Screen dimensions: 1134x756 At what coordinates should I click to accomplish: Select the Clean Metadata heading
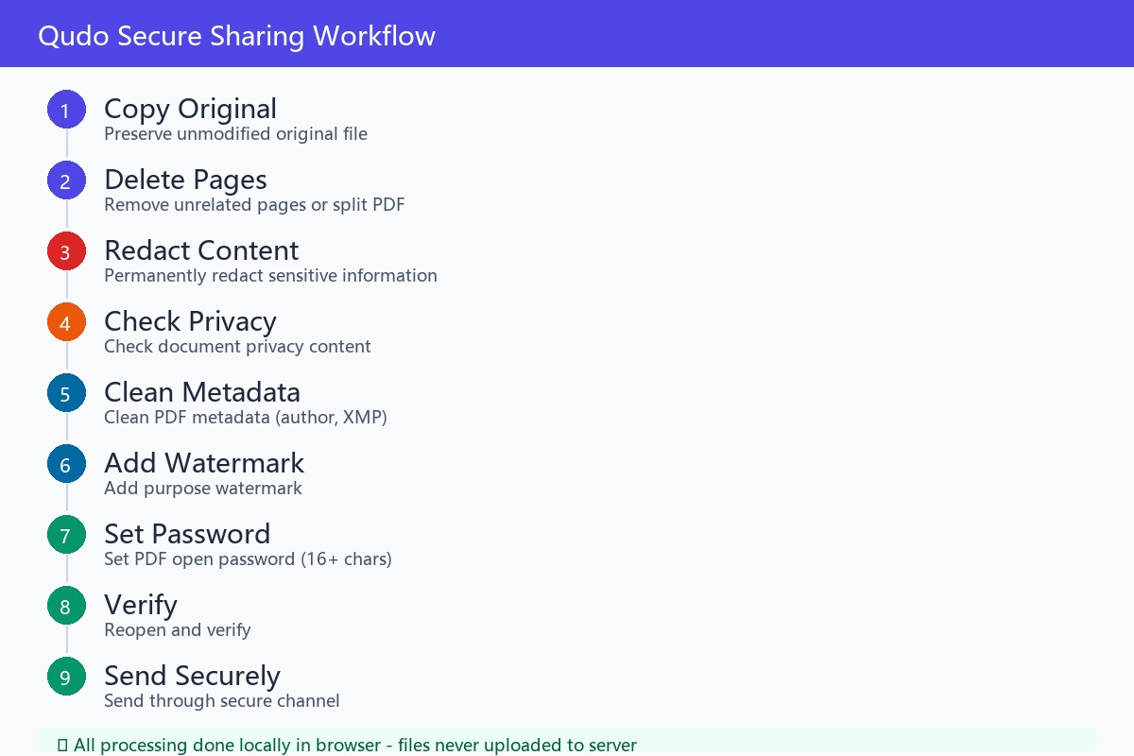pos(202,392)
